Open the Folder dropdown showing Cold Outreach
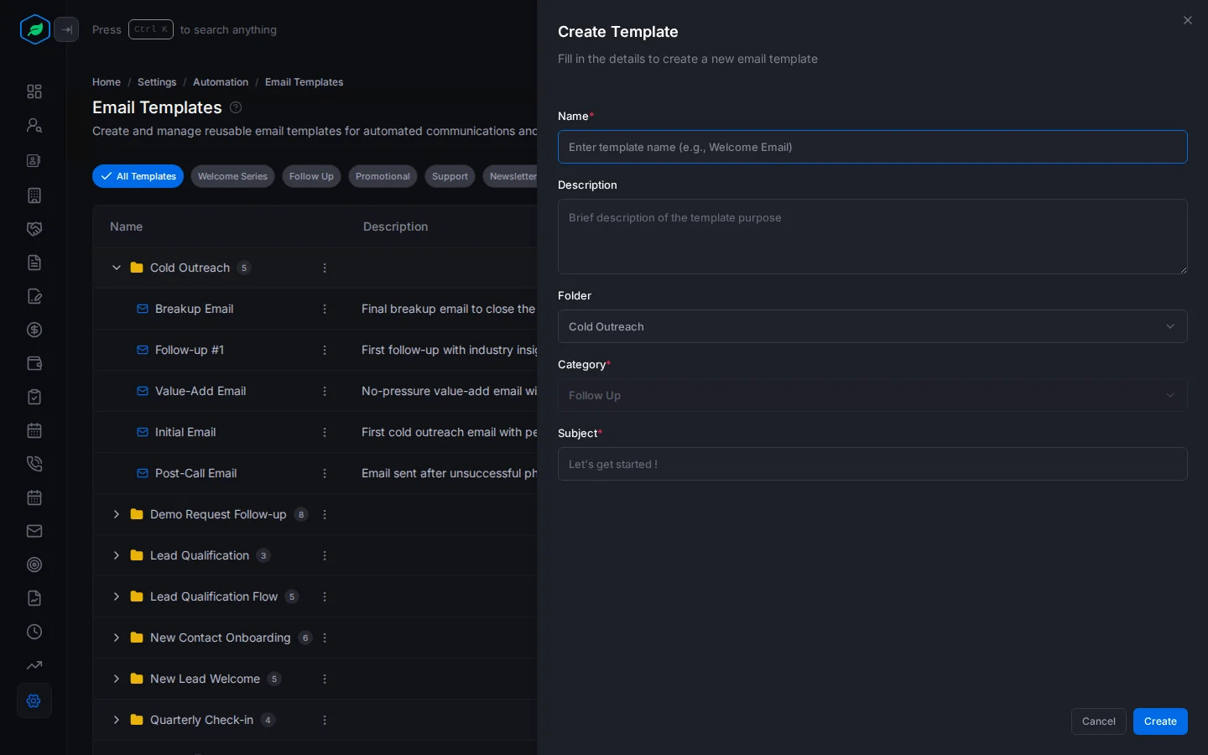The width and height of the screenshot is (1208, 755). point(872,326)
